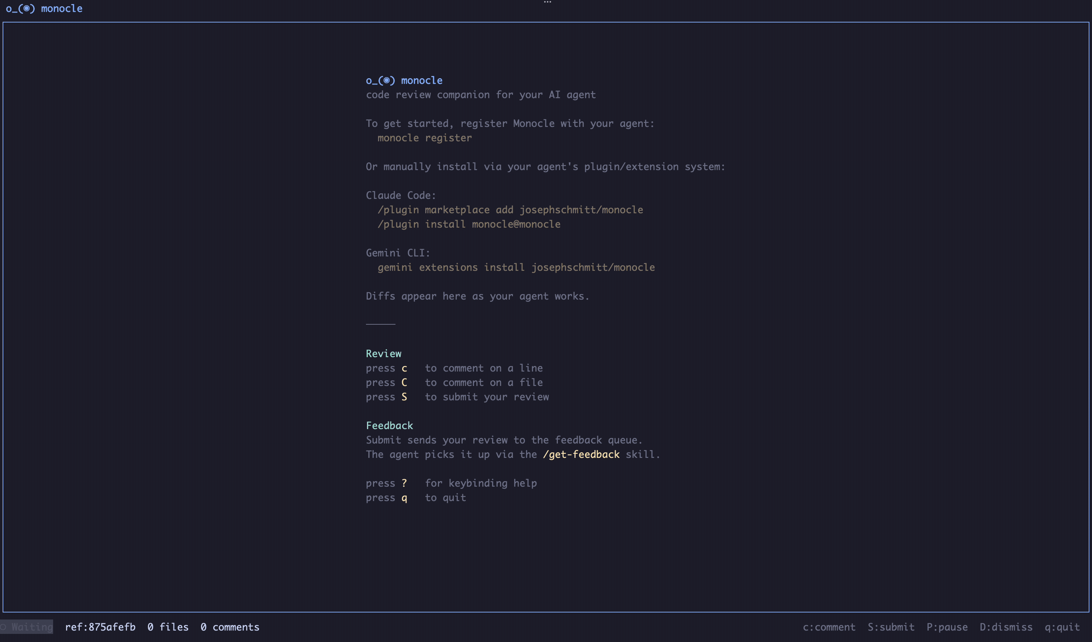The image size is (1092, 642).
Task: Click the 0 files counter
Action: (x=168, y=627)
